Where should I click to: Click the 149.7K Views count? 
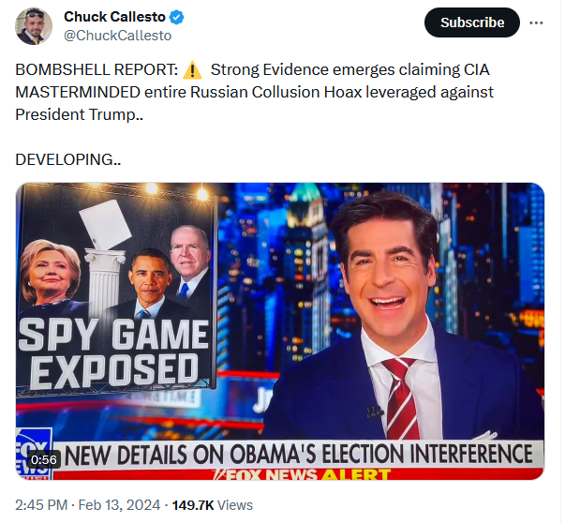(x=213, y=505)
